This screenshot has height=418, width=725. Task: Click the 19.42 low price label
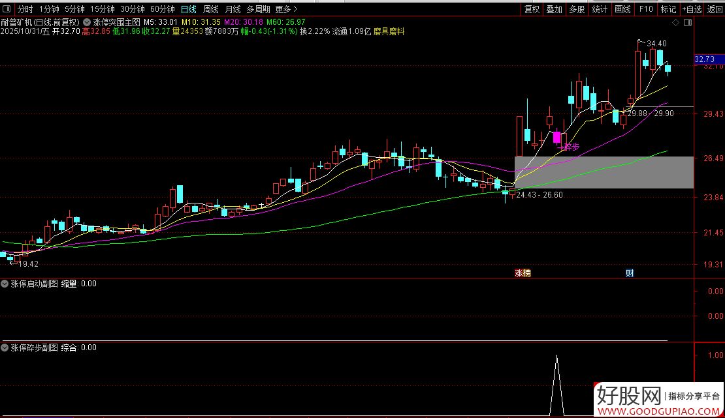click(28, 264)
